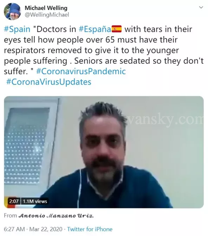
Task: Open the #España hashtag
Action: coord(95,29)
